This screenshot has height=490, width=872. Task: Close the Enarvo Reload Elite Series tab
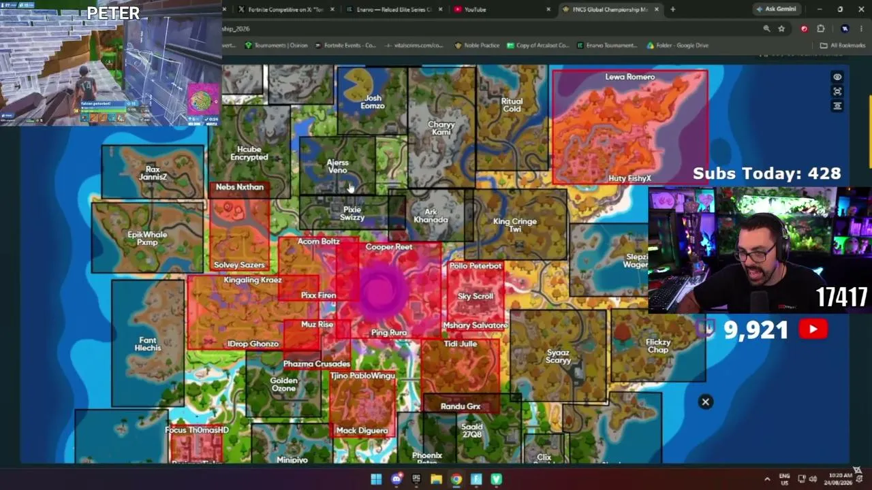pyautogui.click(x=440, y=10)
